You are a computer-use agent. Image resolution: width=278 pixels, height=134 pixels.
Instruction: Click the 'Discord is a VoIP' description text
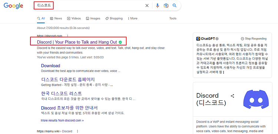point(231,127)
